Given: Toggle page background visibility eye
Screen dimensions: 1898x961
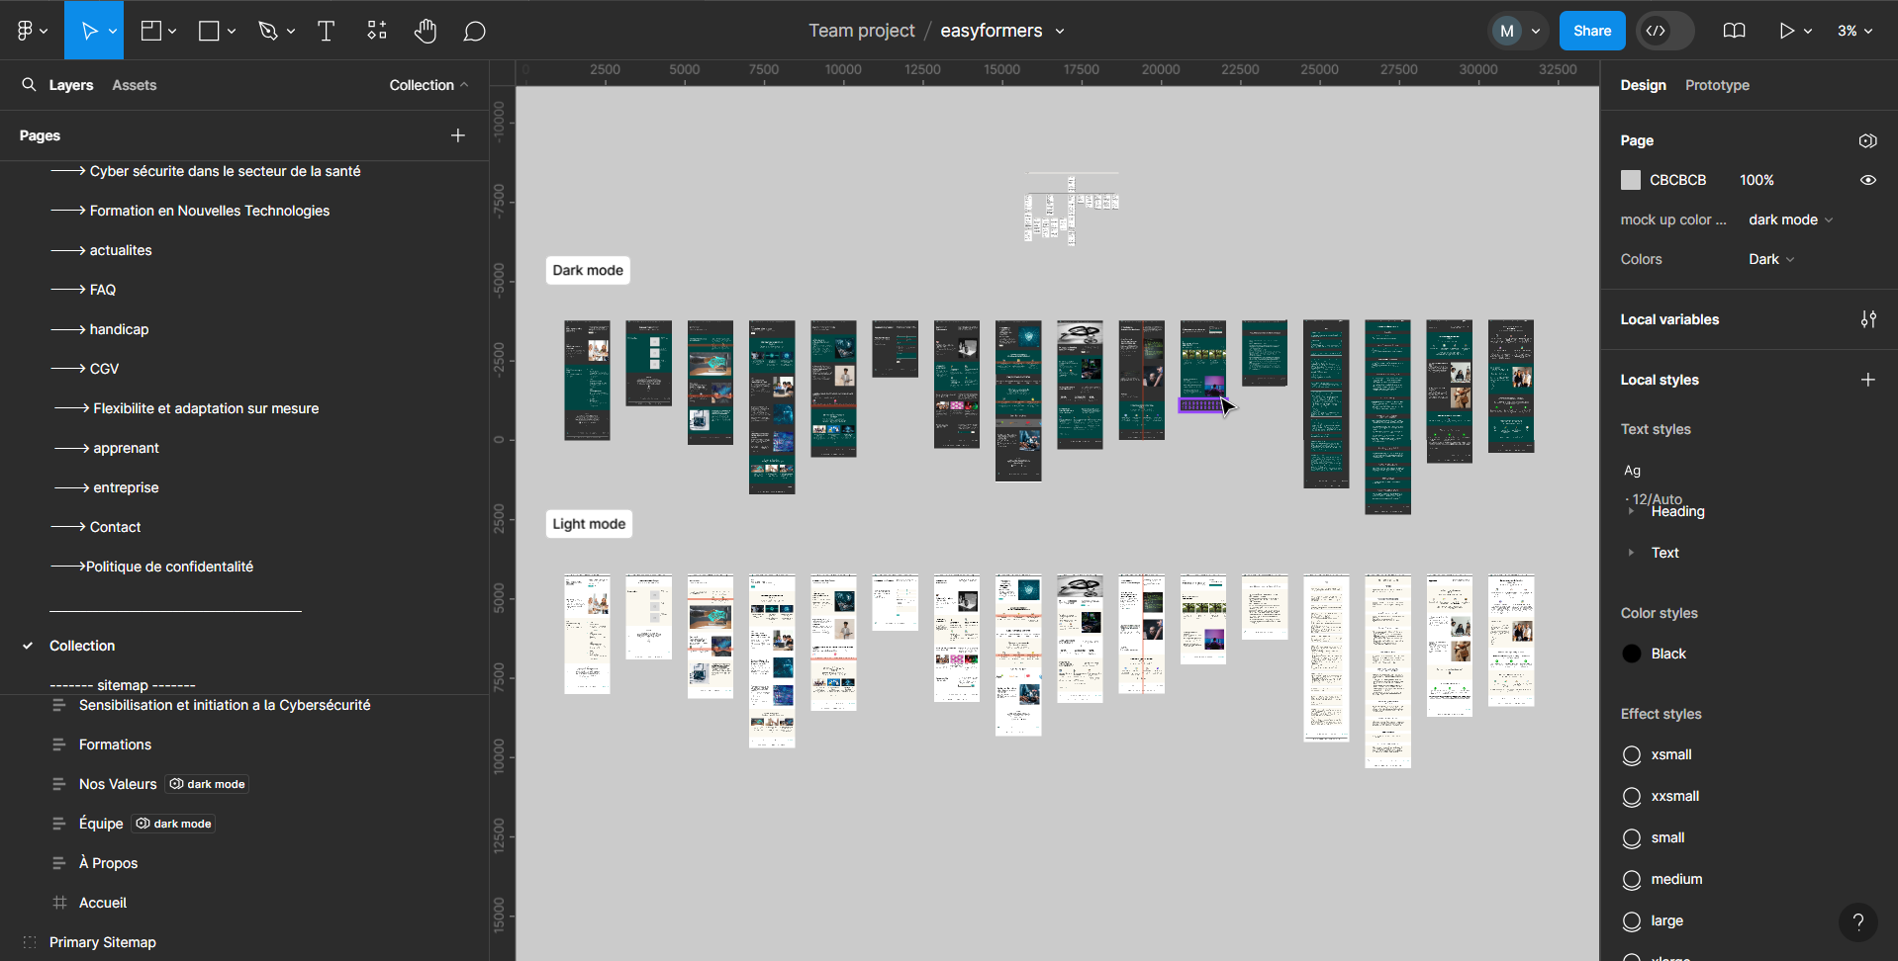Looking at the screenshot, I should pyautogui.click(x=1867, y=180).
